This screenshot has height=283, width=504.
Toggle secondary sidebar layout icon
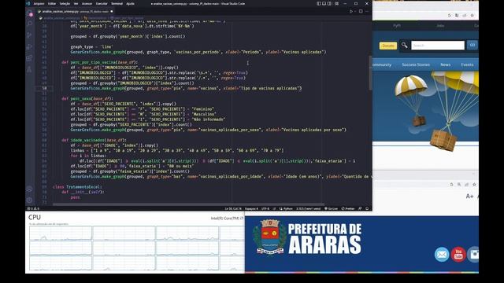coord(329,3)
